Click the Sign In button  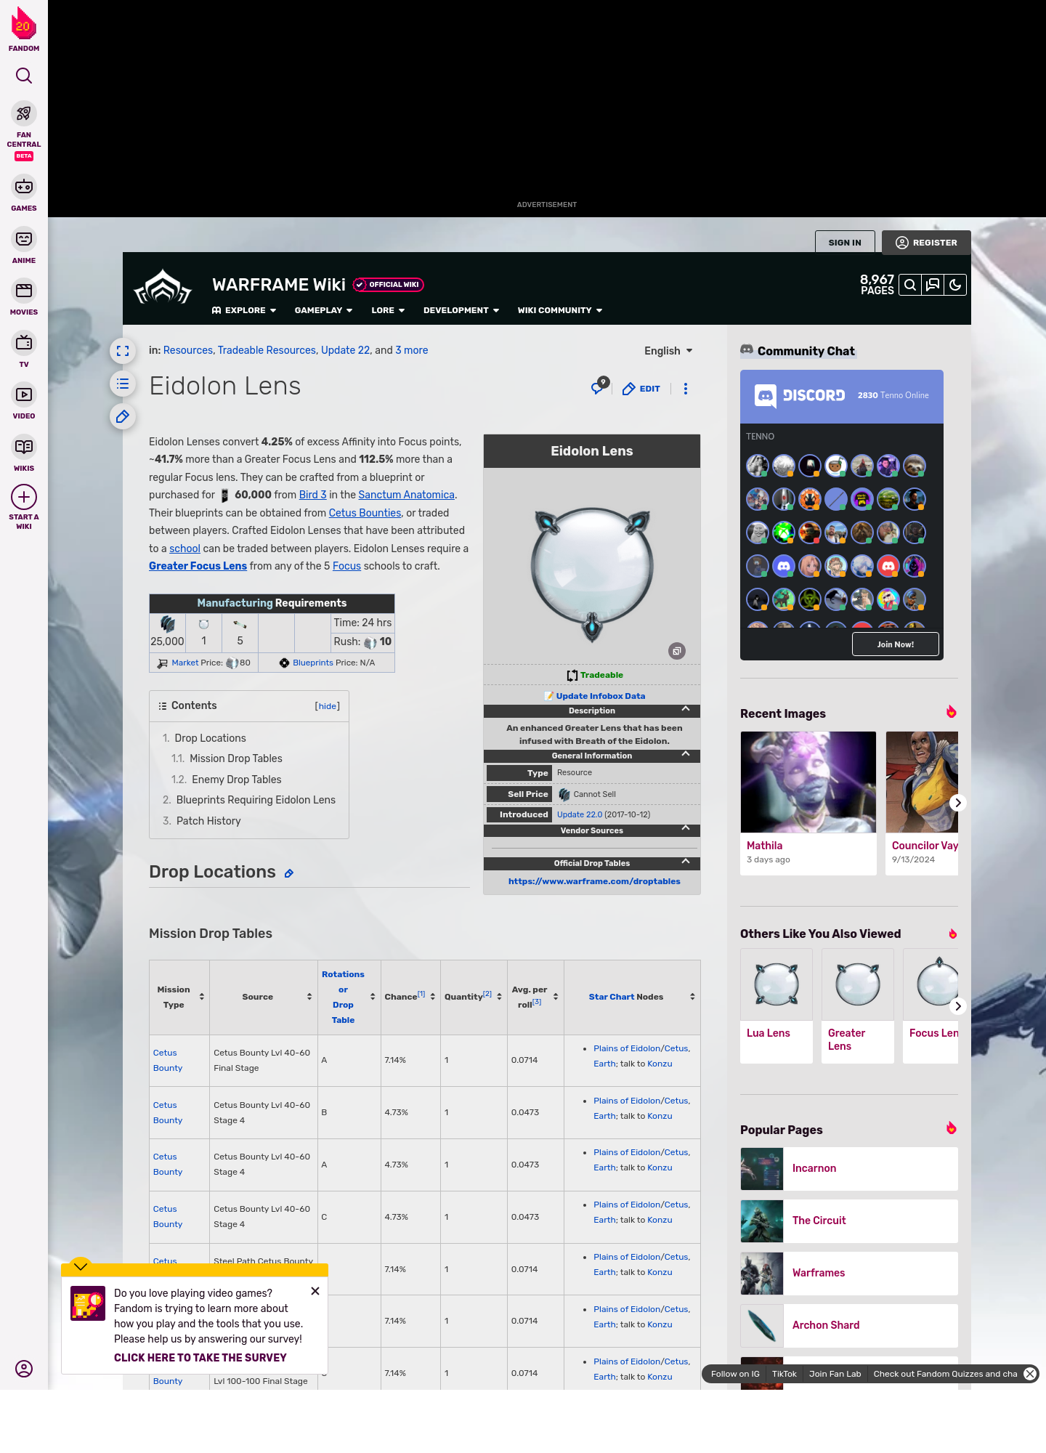845,243
